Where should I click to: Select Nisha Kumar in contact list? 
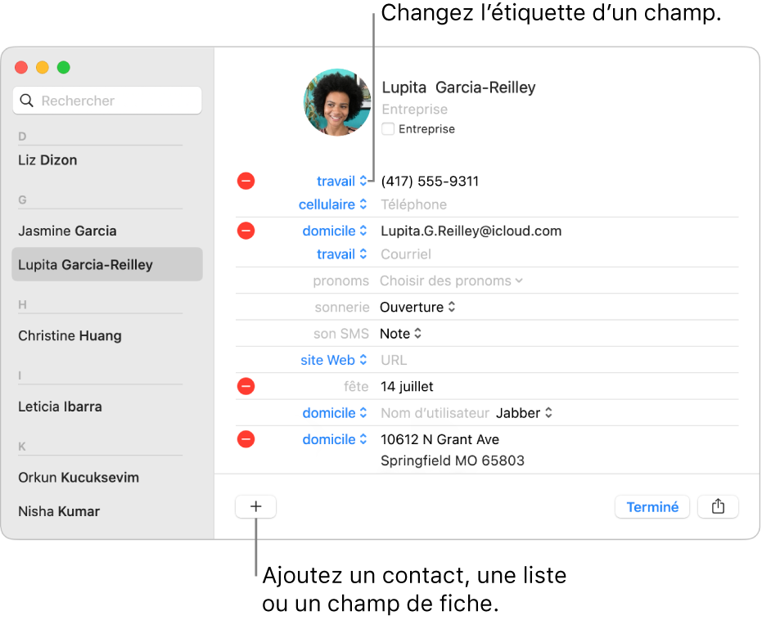pos(59,511)
